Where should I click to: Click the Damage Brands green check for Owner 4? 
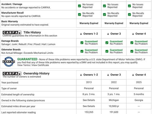(132, 43)
